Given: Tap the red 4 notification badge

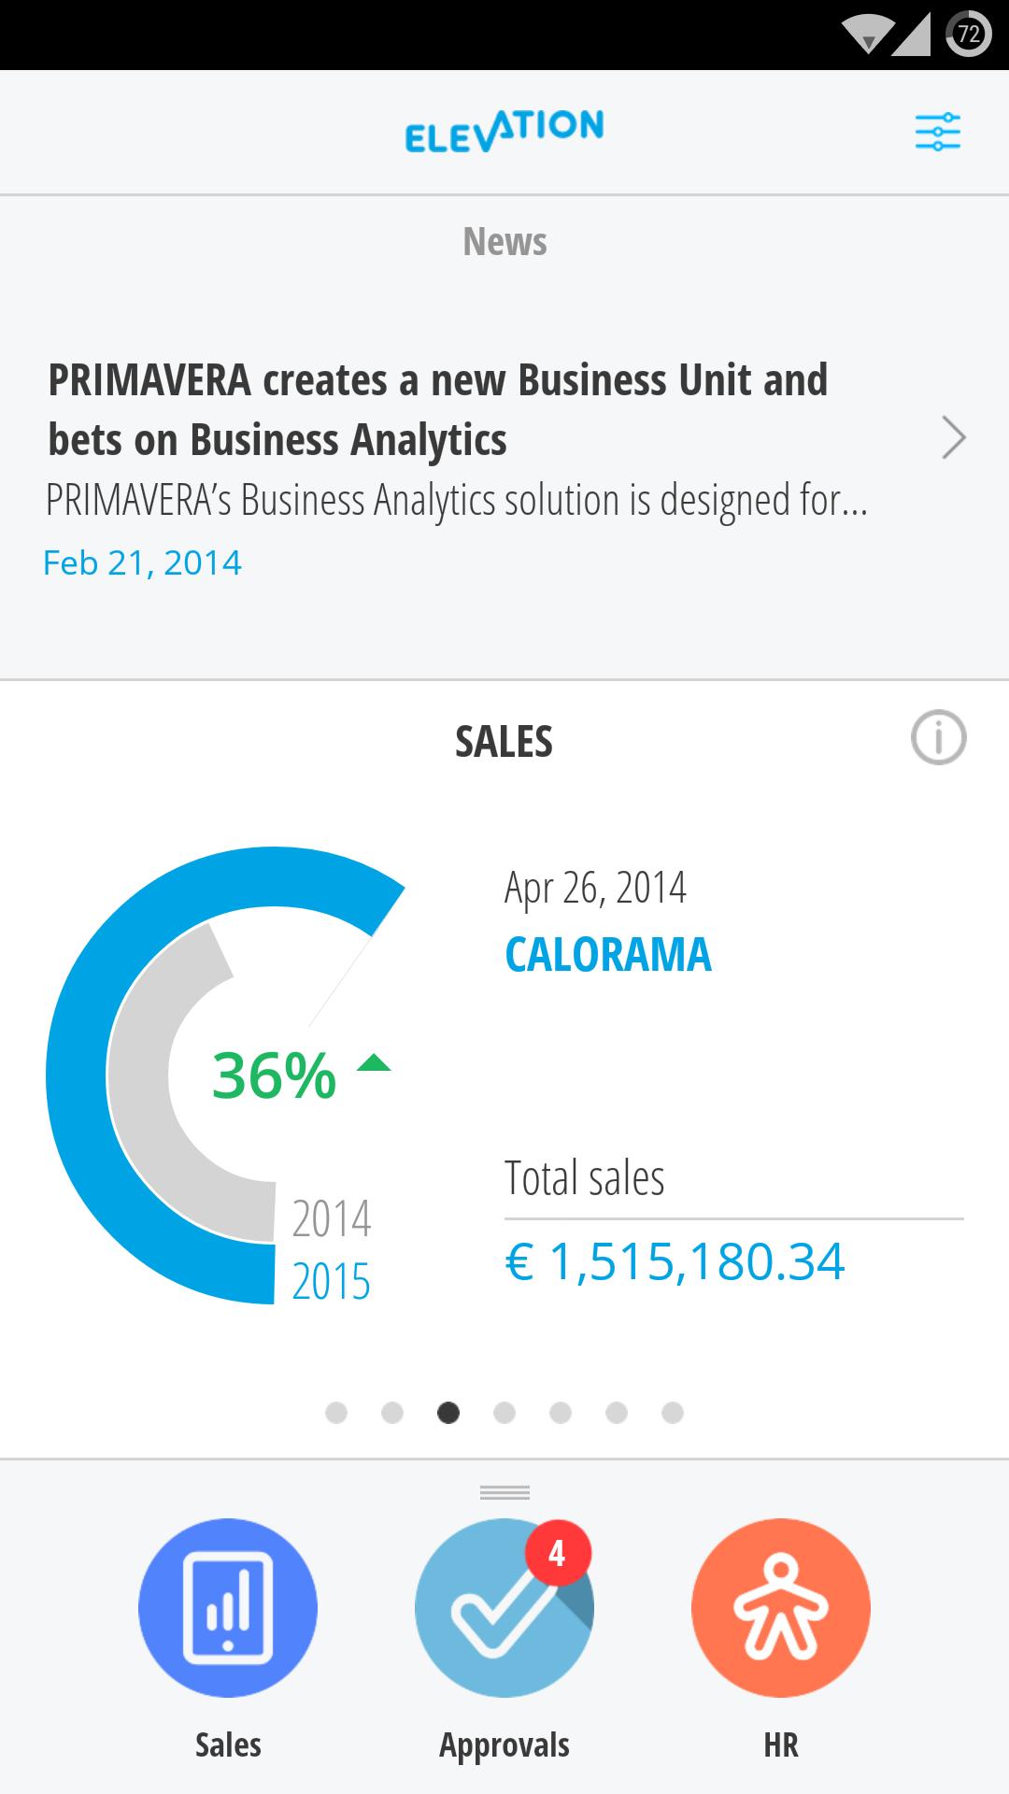Looking at the screenshot, I should coord(558,1553).
